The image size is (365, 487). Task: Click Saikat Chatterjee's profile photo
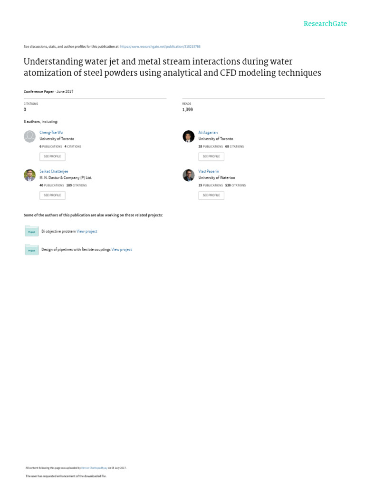tap(29, 175)
